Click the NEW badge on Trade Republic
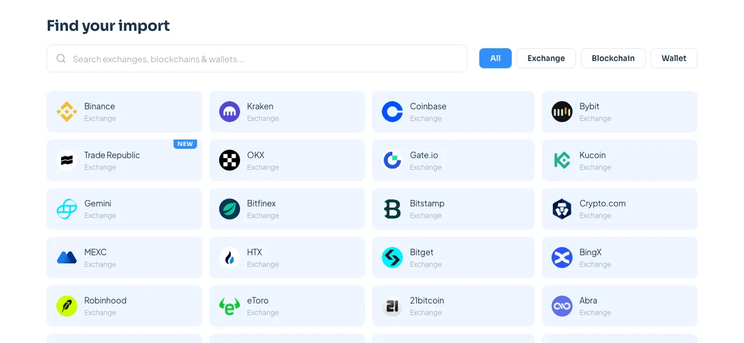This screenshot has height=343, width=744. click(x=185, y=144)
